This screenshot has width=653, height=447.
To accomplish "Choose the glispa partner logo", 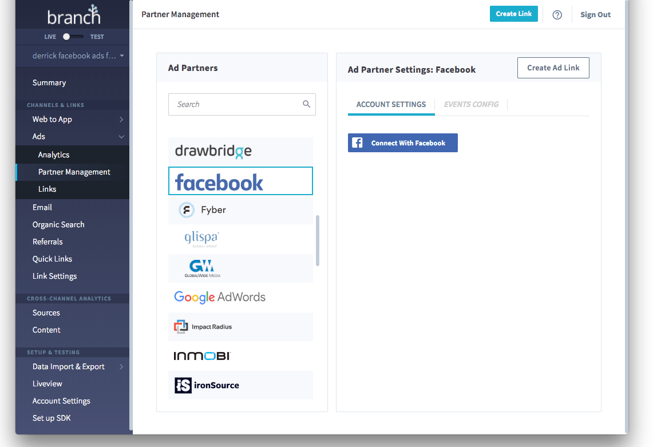I will click(240, 239).
